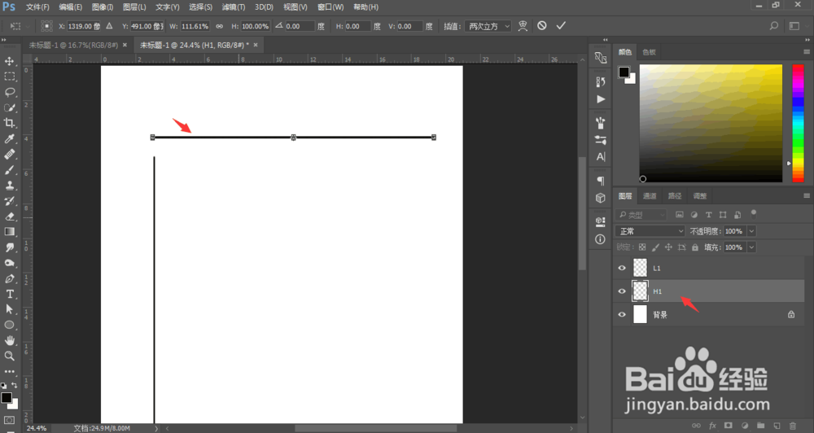Open the workspace switcher dropdown
Screen dimensions: 814x433
(794, 25)
